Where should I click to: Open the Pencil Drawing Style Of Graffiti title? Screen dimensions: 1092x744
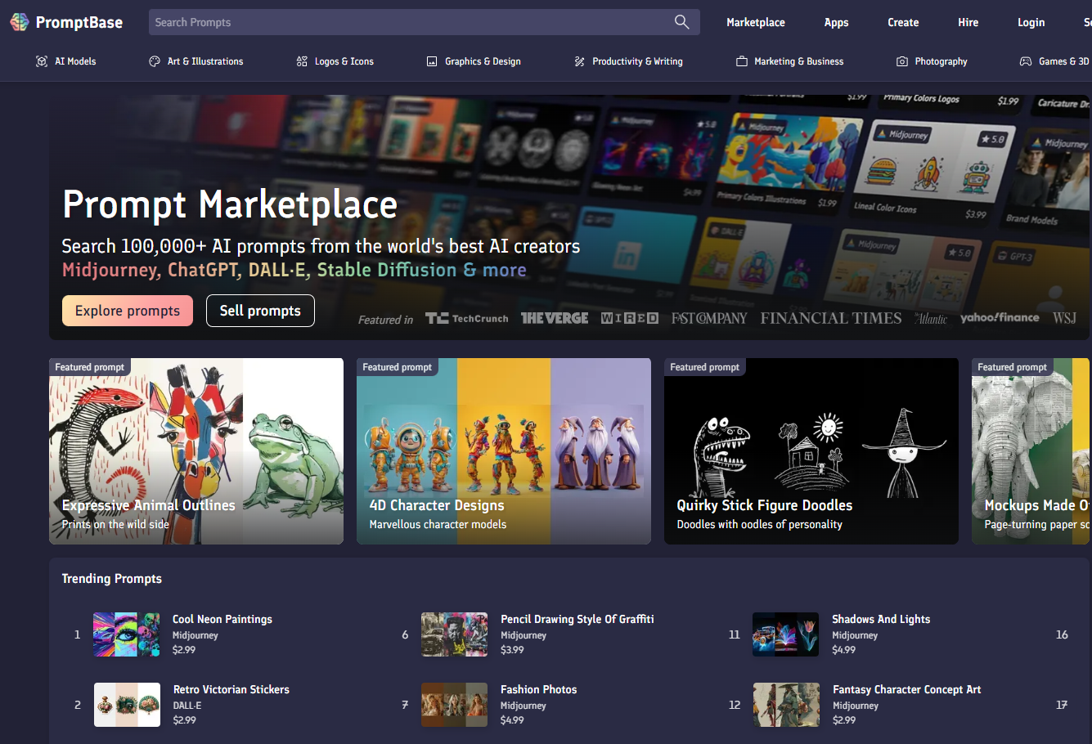coord(577,619)
